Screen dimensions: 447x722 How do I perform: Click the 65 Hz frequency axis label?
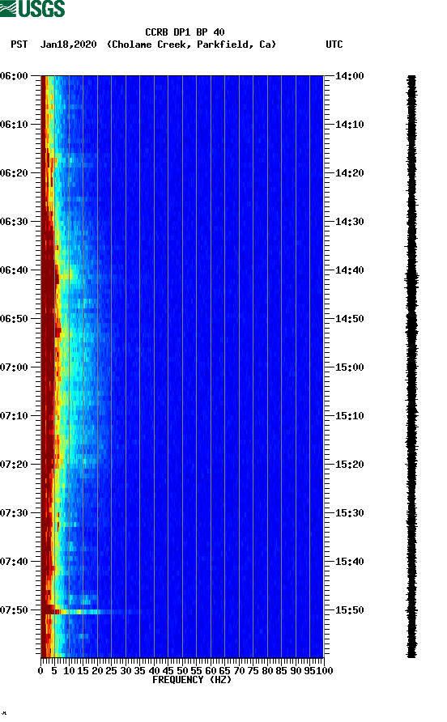(x=224, y=671)
